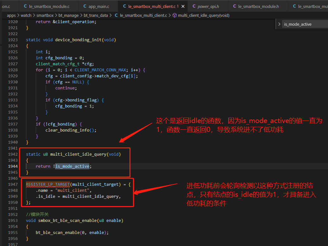Click device_bonding_init in its function definition

[78, 40]
